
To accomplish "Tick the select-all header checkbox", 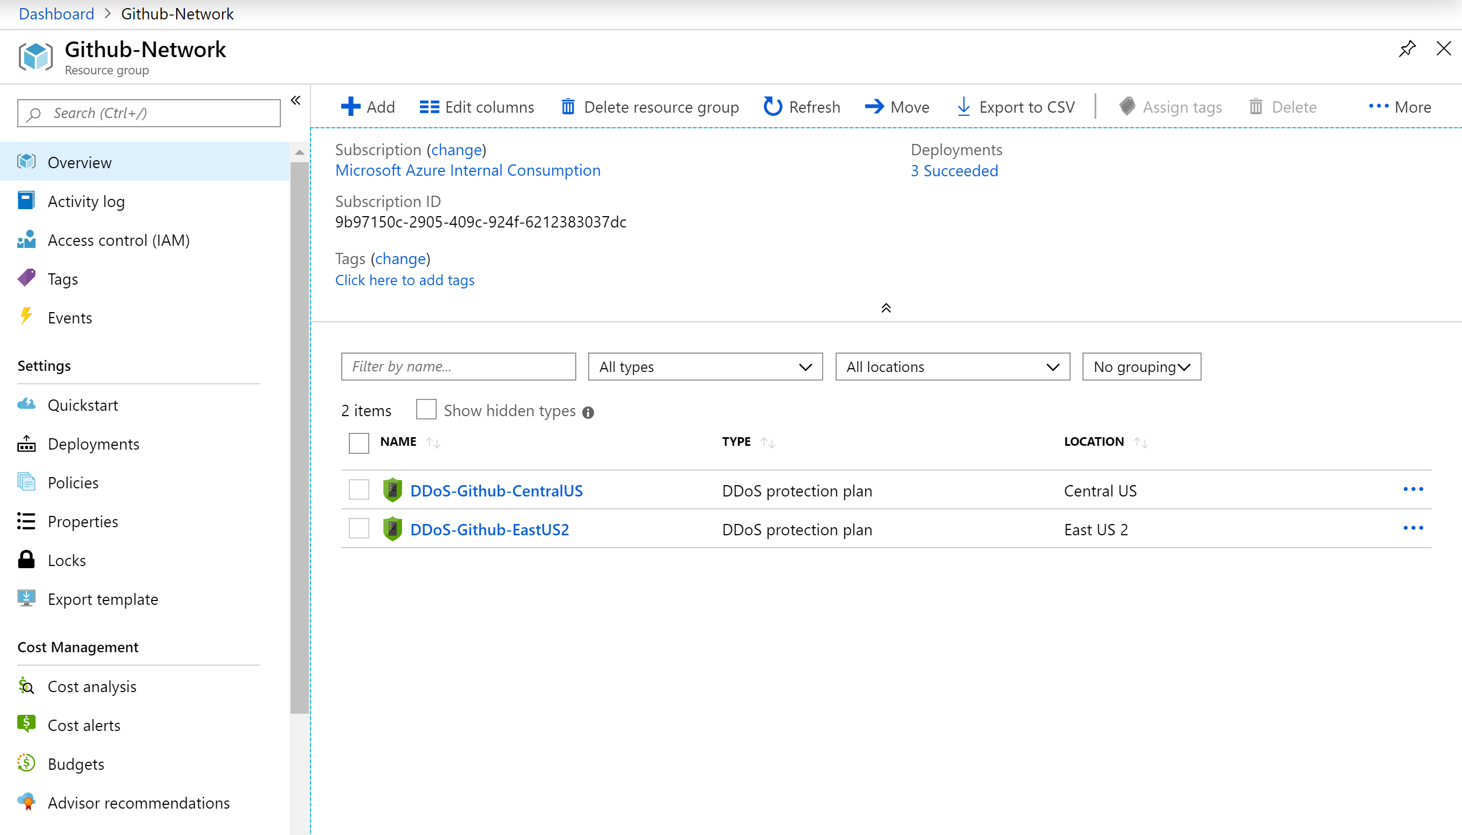I will point(359,443).
